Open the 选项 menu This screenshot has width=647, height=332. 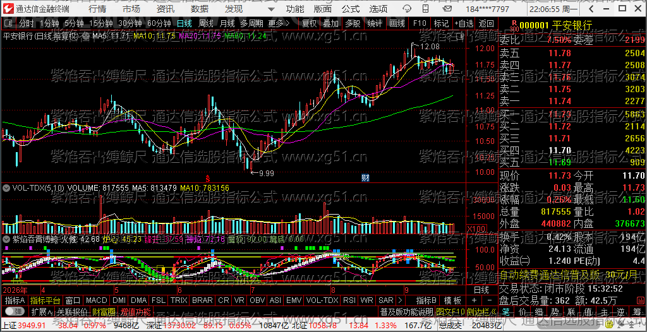click(x=378, y=9)
